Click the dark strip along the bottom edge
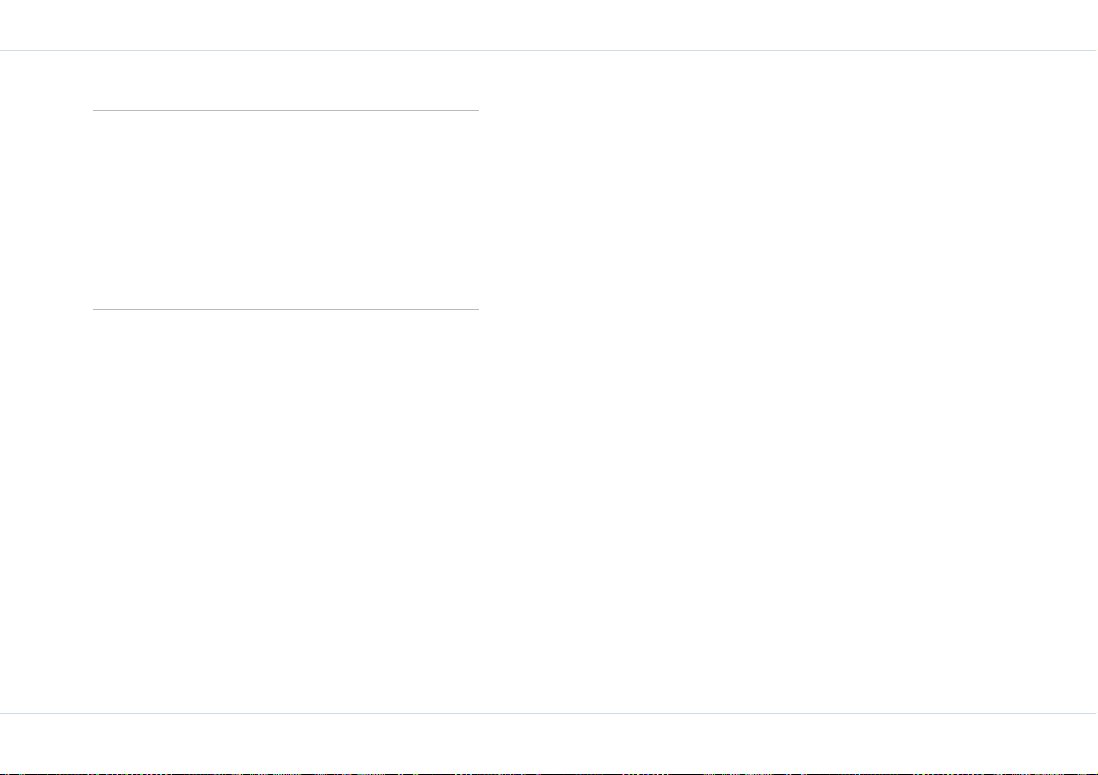The height and width of the screenshot is (775, 1098). [549, 773]
